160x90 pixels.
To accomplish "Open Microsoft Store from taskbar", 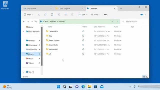I will pyautogui.click(x=95, y=87).
